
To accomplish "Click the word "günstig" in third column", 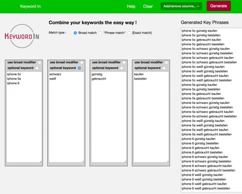I will point(97,74).
